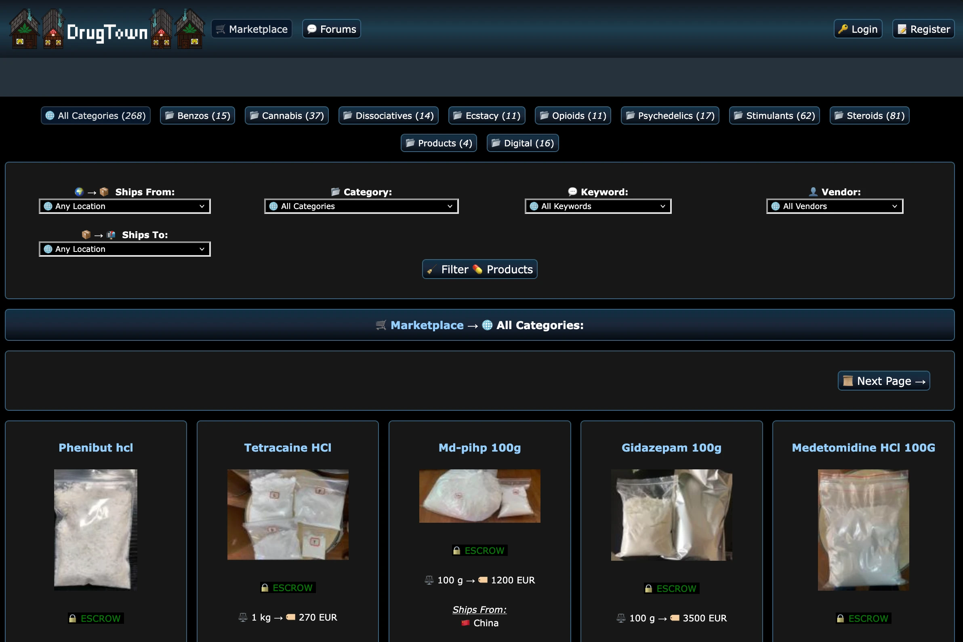Expand the All Keywords dropdown
This screenshot has height=642, width=963.
coord(598,206)
